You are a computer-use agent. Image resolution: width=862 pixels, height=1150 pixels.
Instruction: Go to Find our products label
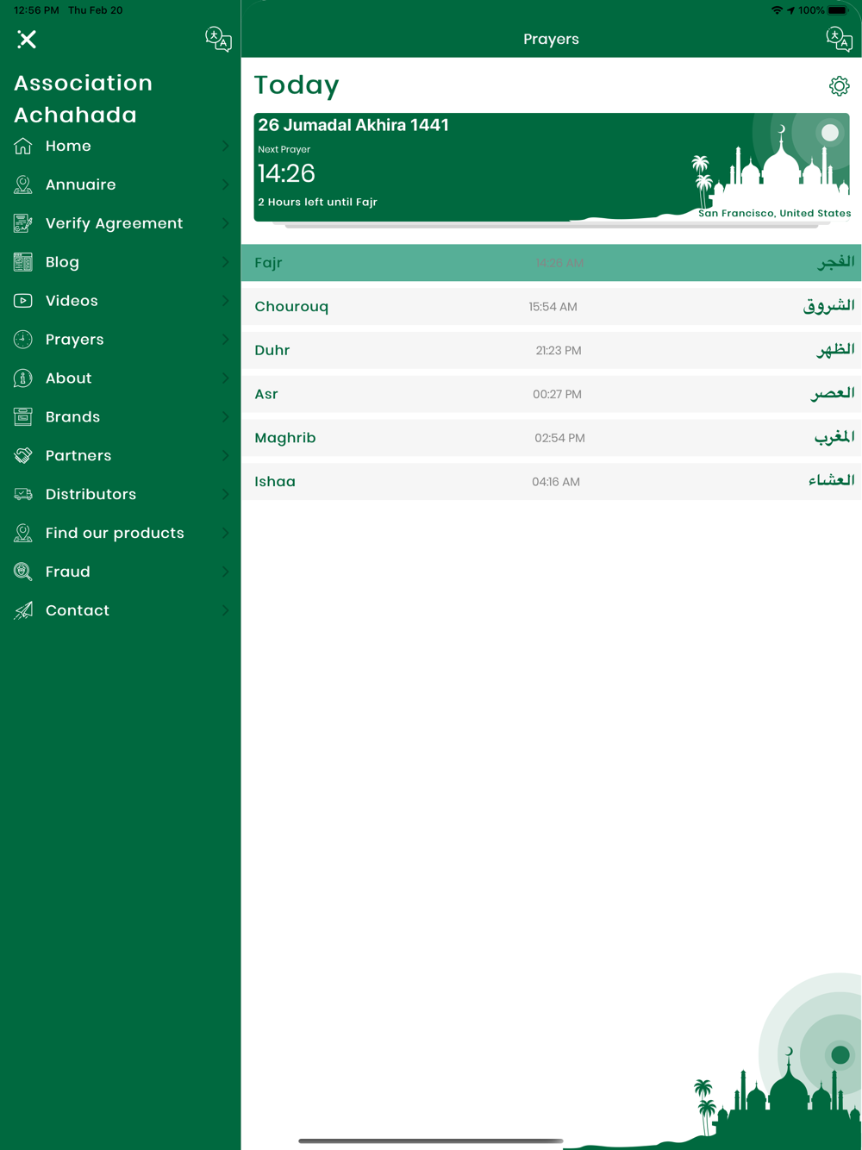click(x=115, y=533)
